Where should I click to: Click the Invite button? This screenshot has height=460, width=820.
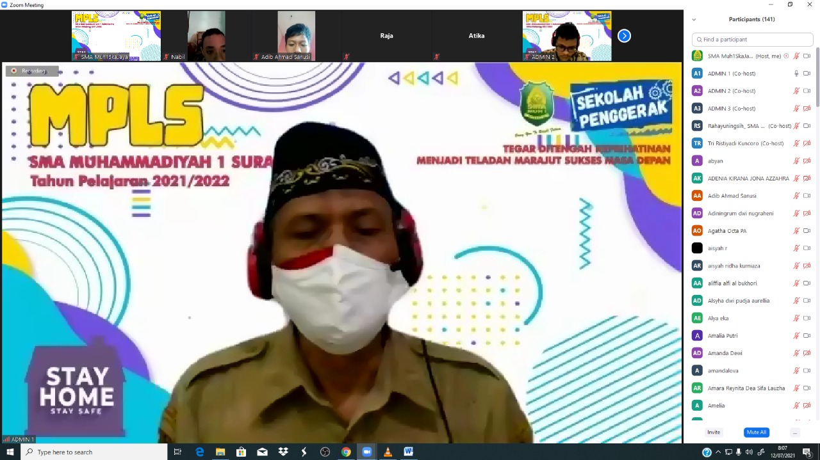click(714, 432)
